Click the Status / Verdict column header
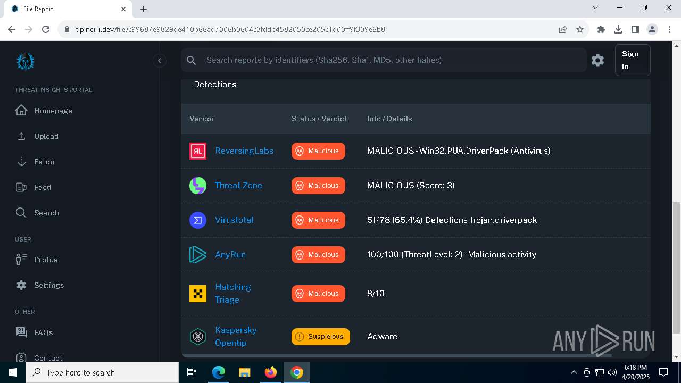This screenshot has width=681, height=383. coord(319,119)
